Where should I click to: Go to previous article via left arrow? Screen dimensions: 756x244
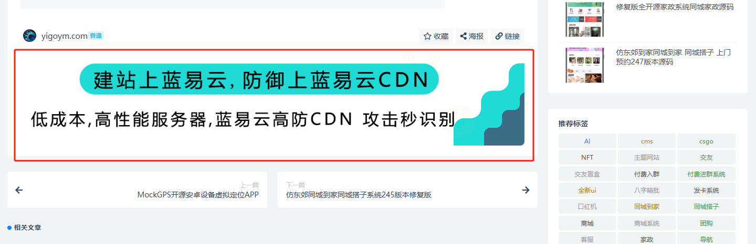(19, 190)
